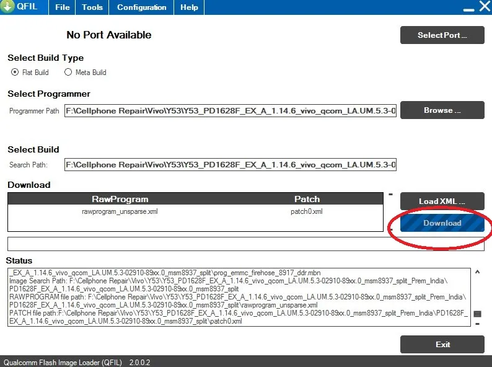Start flashing with the Download button
The image size is (492, 367).
pos(442,223)
